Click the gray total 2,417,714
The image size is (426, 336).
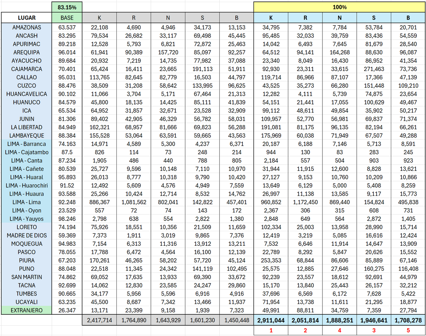click(x=99, y=320)
